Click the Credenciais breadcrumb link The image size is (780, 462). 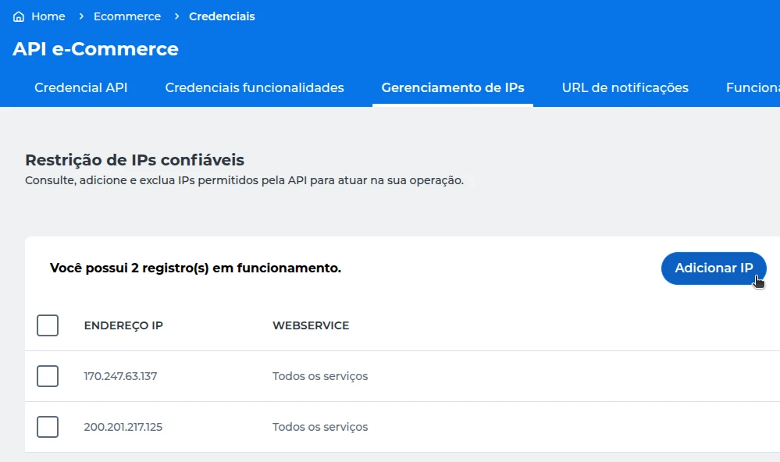(222, 16)
